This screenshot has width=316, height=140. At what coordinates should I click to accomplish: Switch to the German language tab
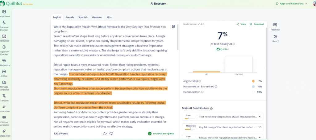[x=97, y=18]
